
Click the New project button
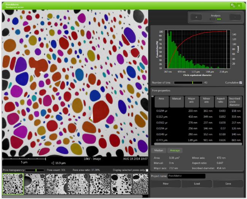tap(166, 184)
